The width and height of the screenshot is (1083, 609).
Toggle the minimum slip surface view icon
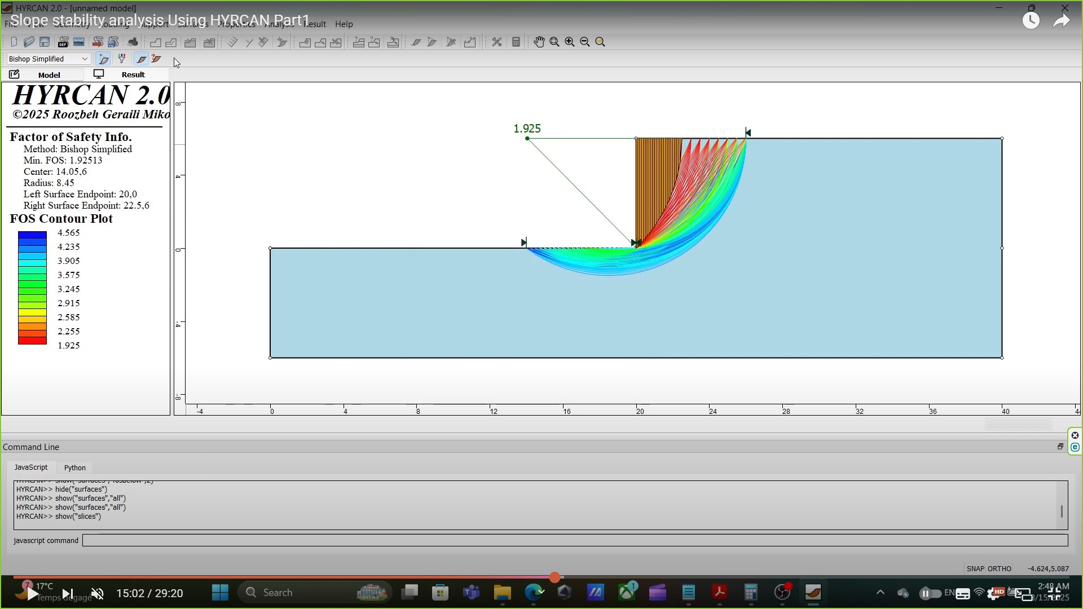[x=103, y=59]
